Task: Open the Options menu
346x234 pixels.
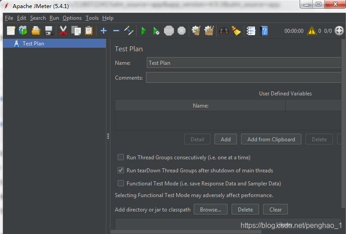Action: tap(72, 18)
